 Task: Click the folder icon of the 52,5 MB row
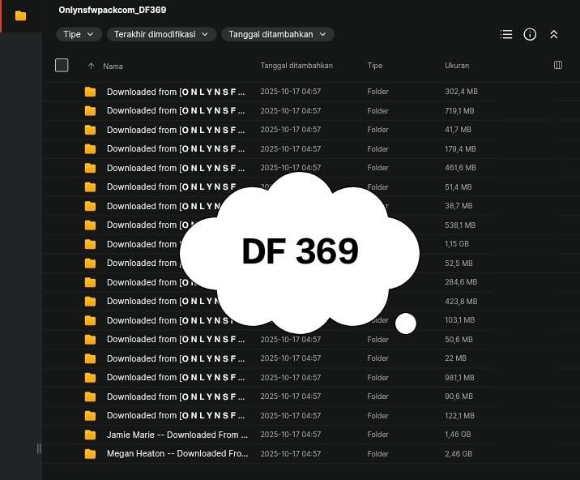click(90, 264)
